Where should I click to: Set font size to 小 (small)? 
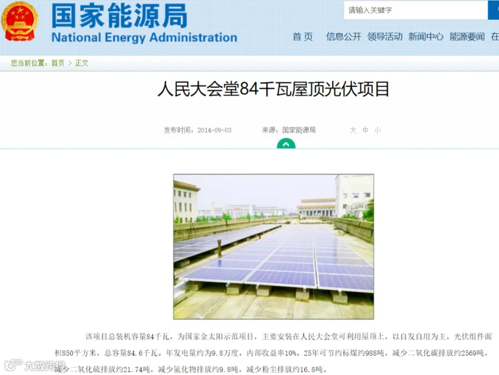378,130
